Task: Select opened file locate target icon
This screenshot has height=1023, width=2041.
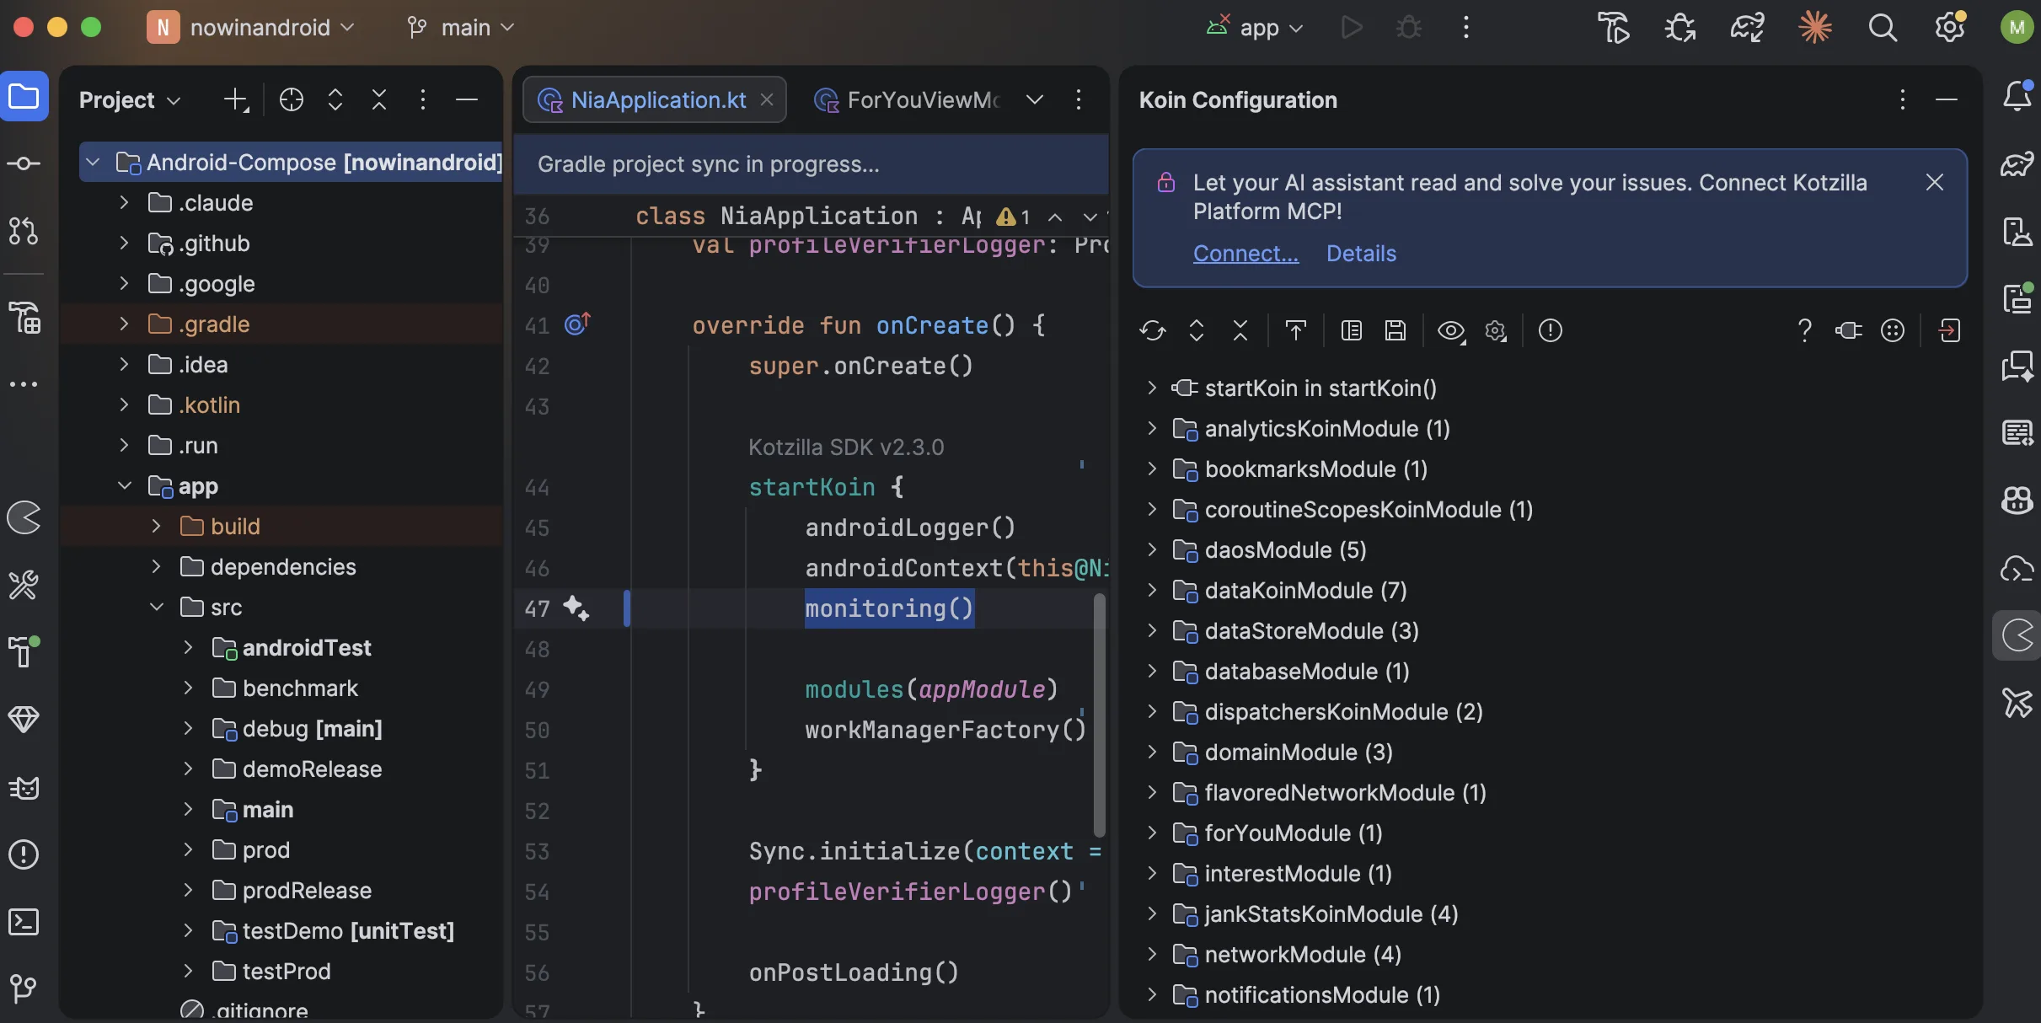Action: [x=292, y=99]
